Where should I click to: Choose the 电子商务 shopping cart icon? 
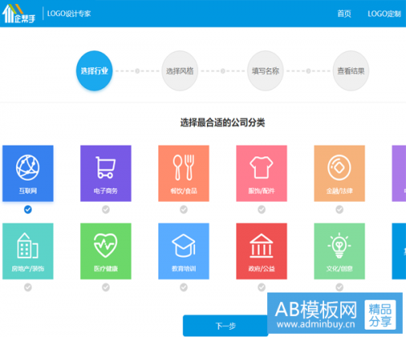pyautogui.click(x=106, y=168)
